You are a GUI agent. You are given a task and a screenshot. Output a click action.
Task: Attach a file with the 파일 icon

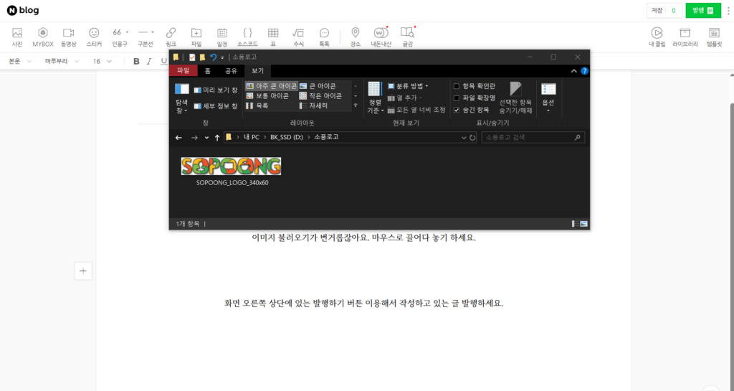[196, 37]
